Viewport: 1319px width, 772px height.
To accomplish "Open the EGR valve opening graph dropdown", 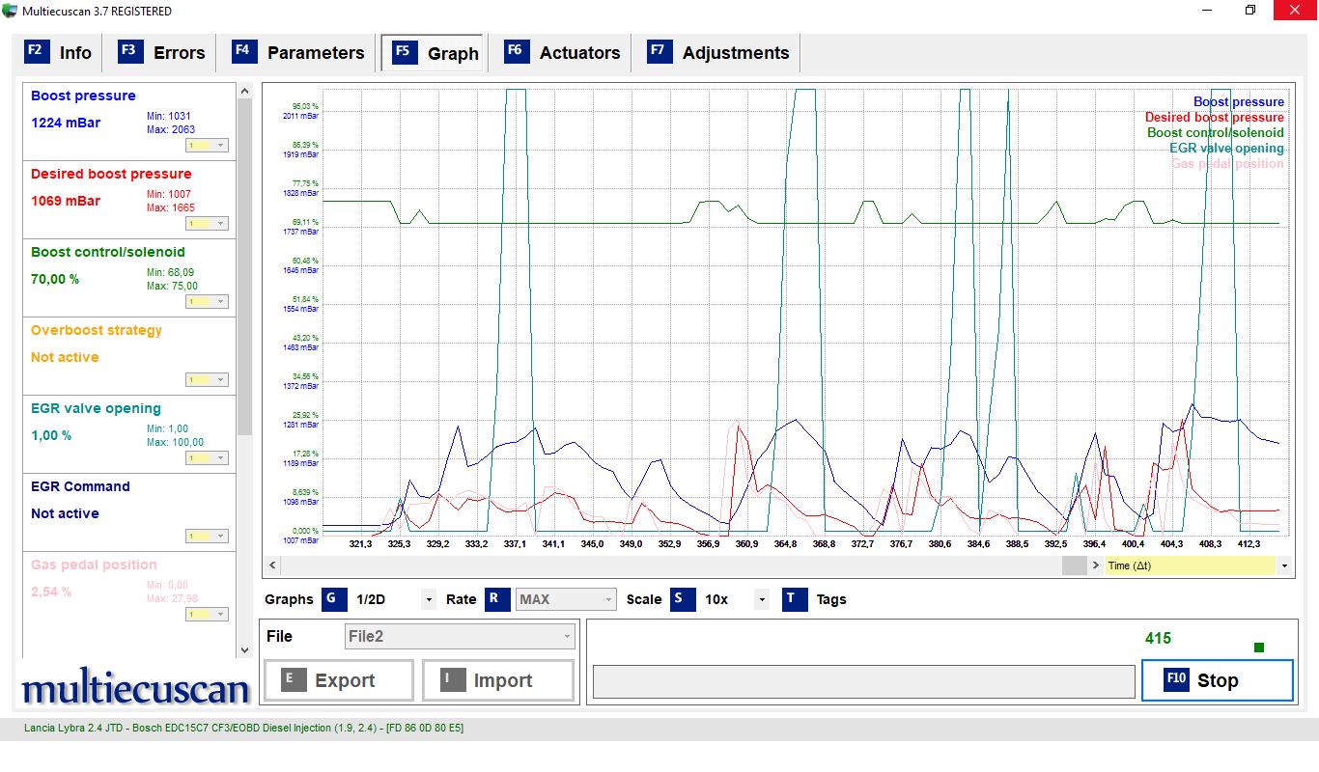I will 207,458.
